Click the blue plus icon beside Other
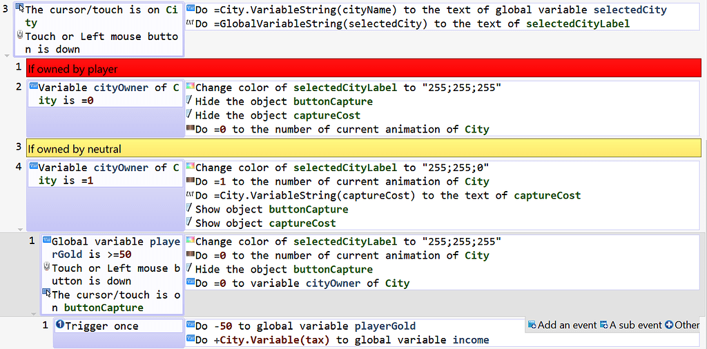This screenshot has height=349, width=707. [668, 325]
